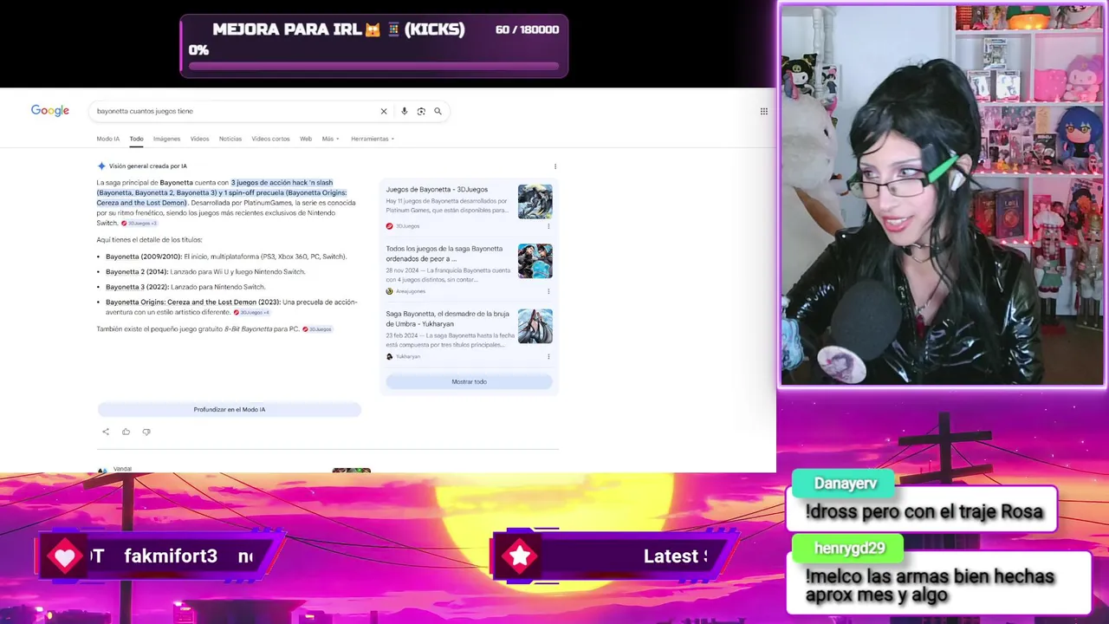Screen dimensions: 1109x624
Task: Click the Bayonetta 2 (2014) bullet text
Action: pyautogui.click(x=205, y=271)
